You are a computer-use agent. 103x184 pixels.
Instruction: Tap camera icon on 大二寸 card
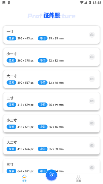click(92, 145)
